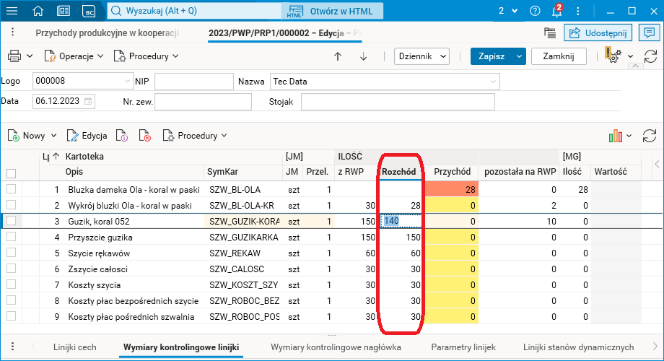Screen dimensions: 664x361
Task: Open the warning settings gear icon
Action: pos(613,56)
